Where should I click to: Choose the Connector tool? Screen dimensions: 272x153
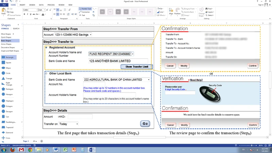85,12
